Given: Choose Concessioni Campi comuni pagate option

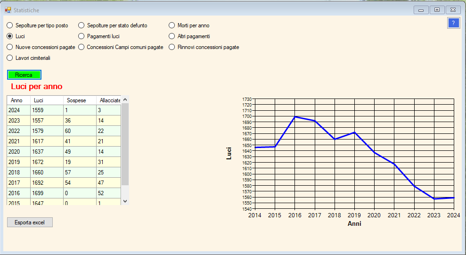Looking at the screenshot, I should pyautogui.click(x=82, y=47).
